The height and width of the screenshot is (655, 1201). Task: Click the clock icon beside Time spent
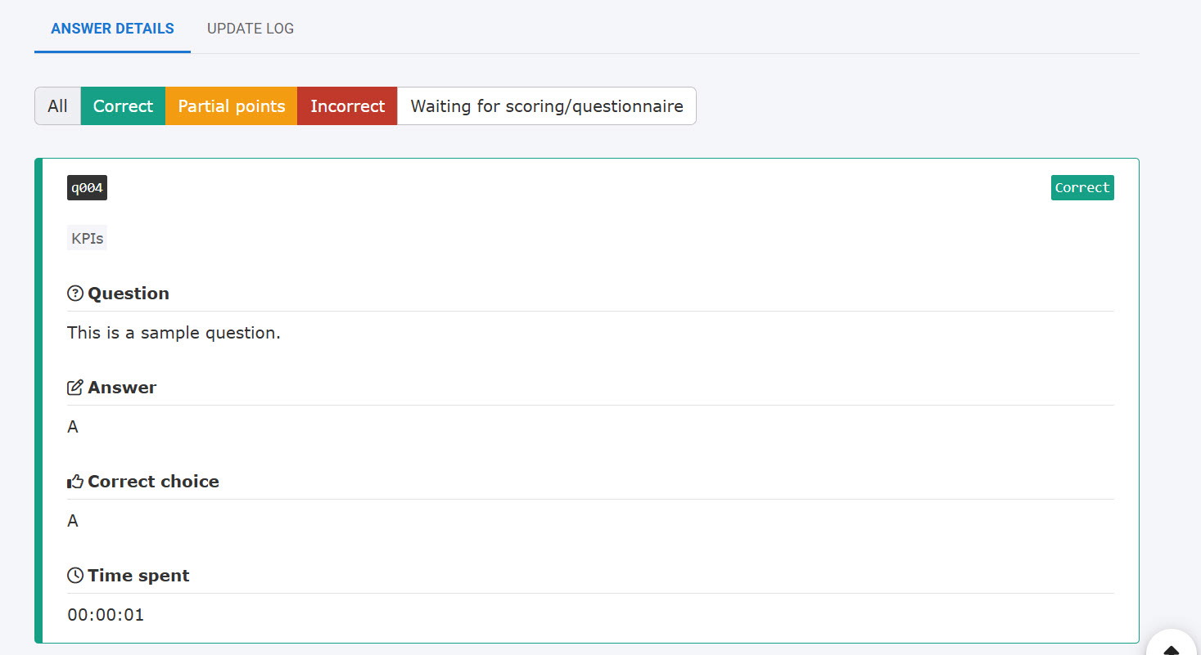[75, 576]
